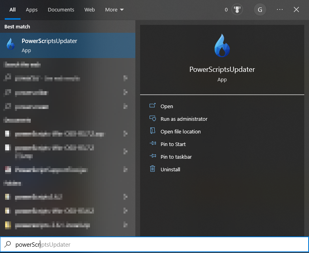This screenshot has height=253, width=309.
Task: Click the magnifier icon in search box
Action: 7,244
